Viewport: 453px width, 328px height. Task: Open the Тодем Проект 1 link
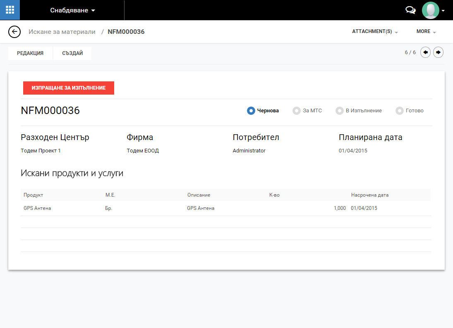(x=41, y=151)
